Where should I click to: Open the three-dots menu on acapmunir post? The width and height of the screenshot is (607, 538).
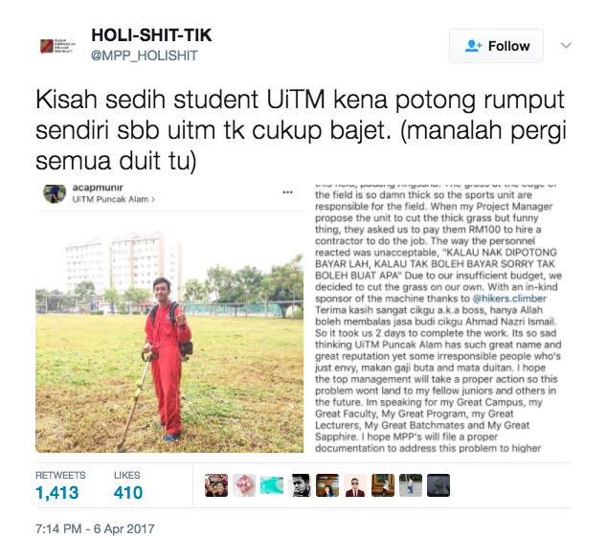[287, 192]
